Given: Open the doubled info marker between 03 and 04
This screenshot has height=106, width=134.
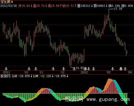Looking at the screenshot, I should 121,69.
